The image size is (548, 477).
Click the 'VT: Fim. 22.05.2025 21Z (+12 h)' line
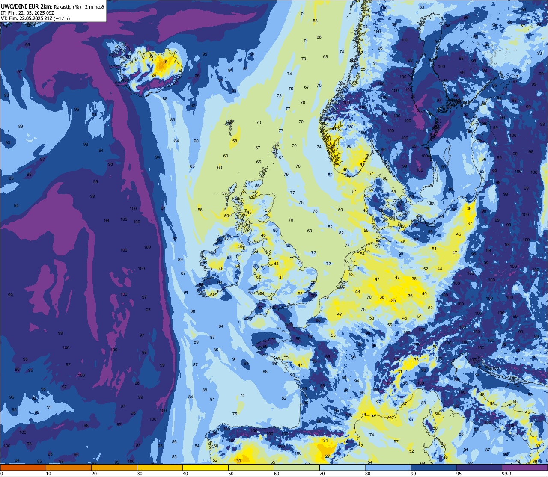(x=35, y=18)
